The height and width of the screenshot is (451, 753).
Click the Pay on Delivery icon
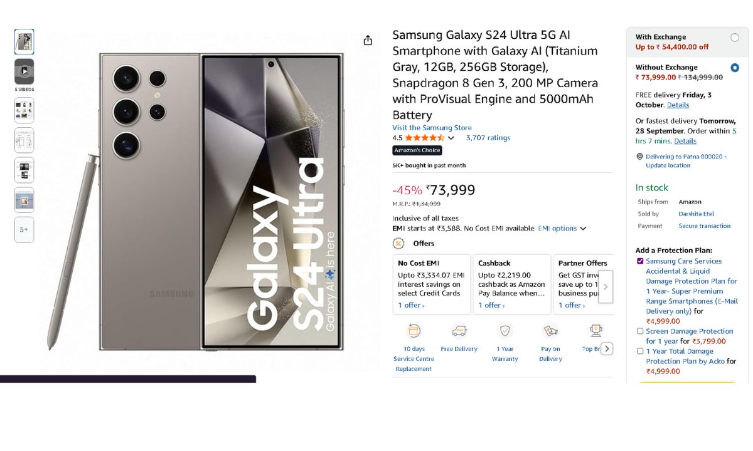coord(550,331)
